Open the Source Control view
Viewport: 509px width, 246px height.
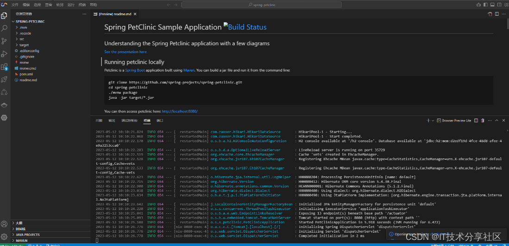[4, 41]
